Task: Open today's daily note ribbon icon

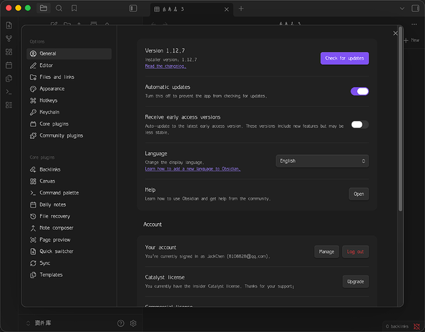Action: pos(9,65)
